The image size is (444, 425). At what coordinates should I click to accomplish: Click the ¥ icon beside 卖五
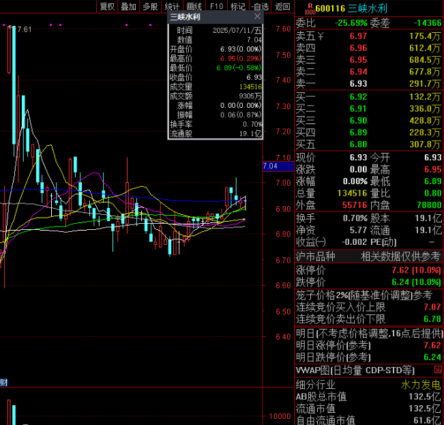321,36
